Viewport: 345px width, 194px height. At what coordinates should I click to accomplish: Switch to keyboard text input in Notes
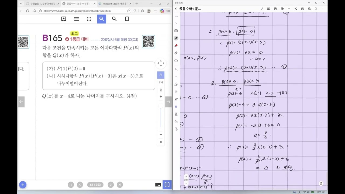[x=176, y=31]
